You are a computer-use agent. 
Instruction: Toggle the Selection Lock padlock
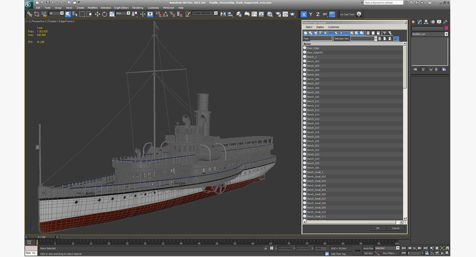click(265, 248)
